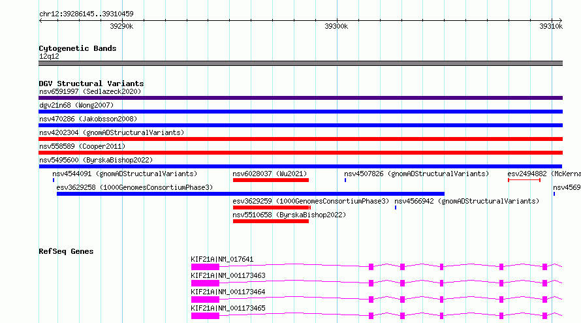
Task: Click the nsv6028037 (Wu2021) label
Action: pos(270,174)
